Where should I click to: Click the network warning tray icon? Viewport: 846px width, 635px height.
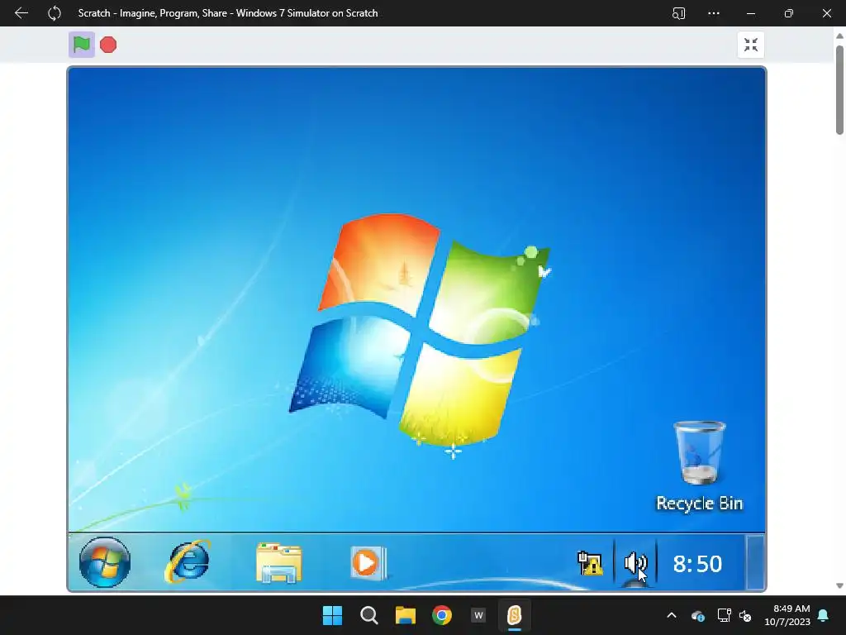pos(590,563)
